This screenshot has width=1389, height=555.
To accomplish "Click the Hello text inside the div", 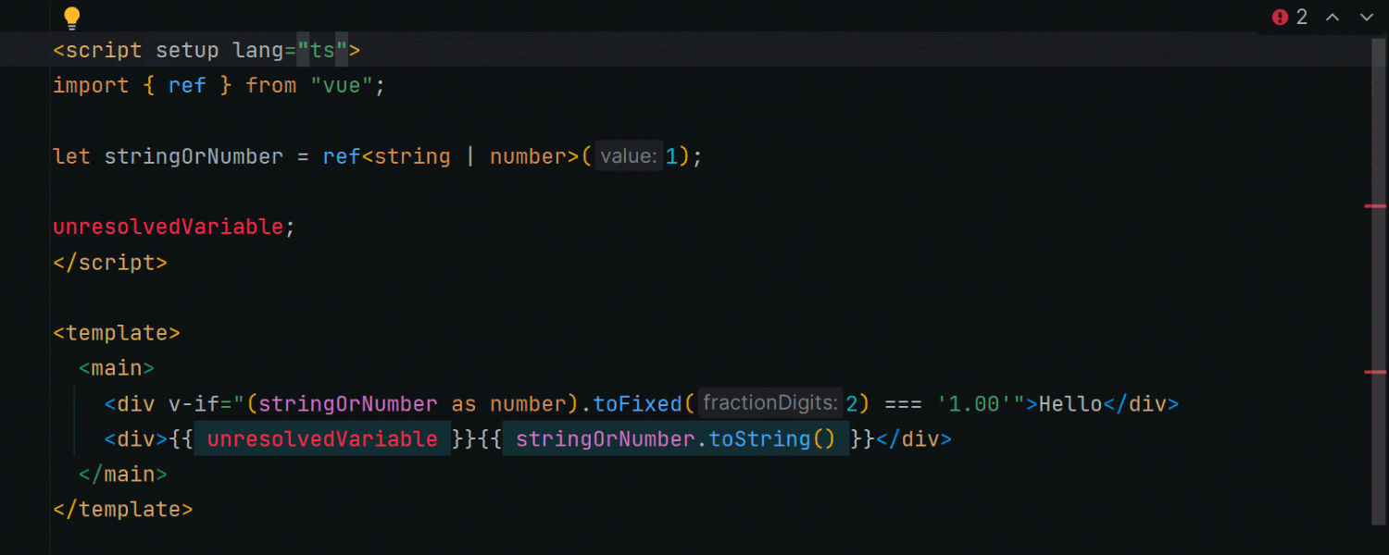I will coord(1070,402).
